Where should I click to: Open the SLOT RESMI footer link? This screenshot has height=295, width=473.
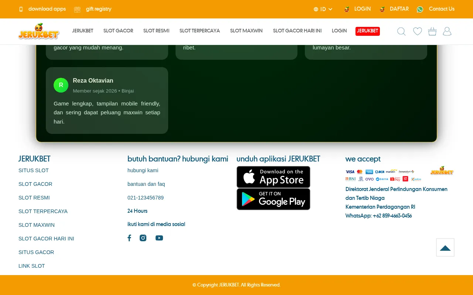34,198
